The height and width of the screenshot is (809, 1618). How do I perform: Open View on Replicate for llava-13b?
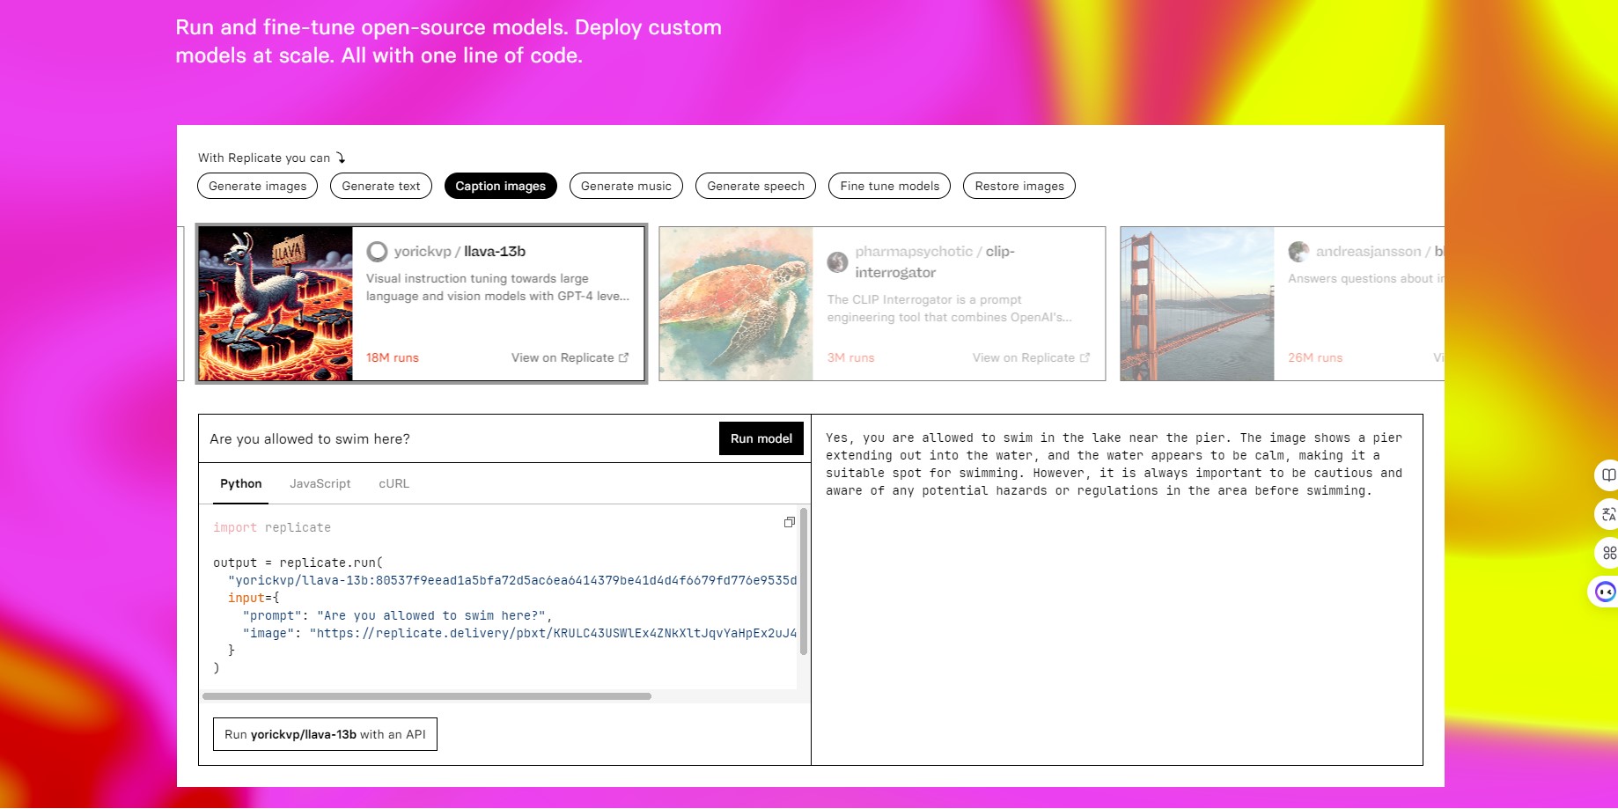click(570, 357)
